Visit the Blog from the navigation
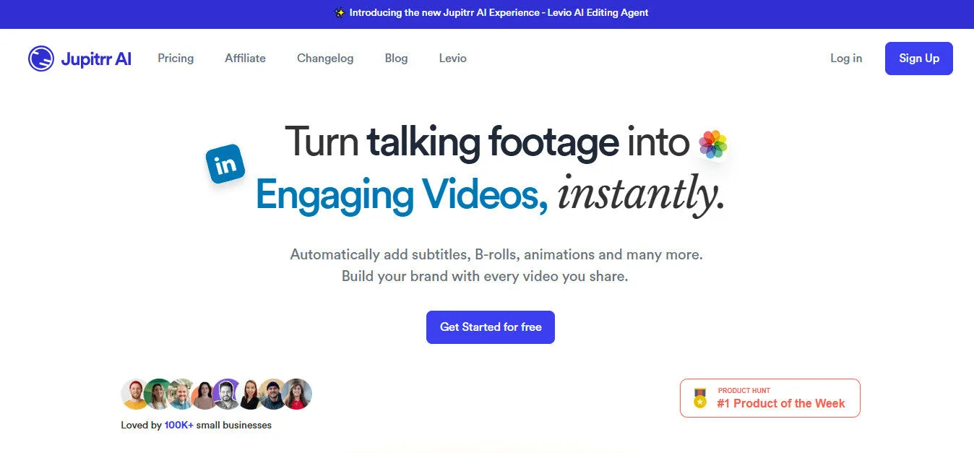Viewport: 974px width, 453px height. pos(396,59)
